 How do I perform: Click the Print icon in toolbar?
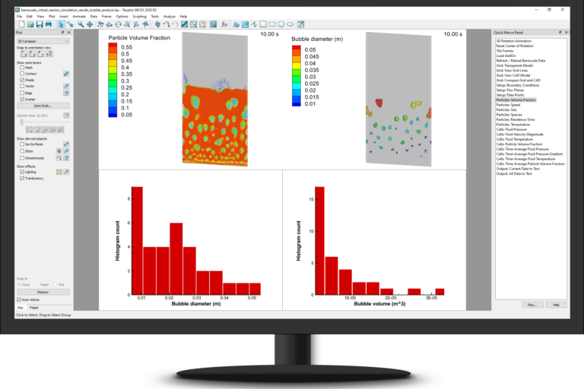coord(48,24)
